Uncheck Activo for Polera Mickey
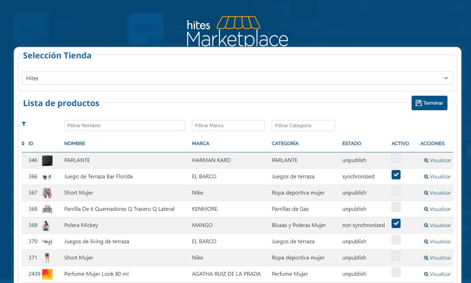Viewport: 471px width, 283px height. [396, 224]
